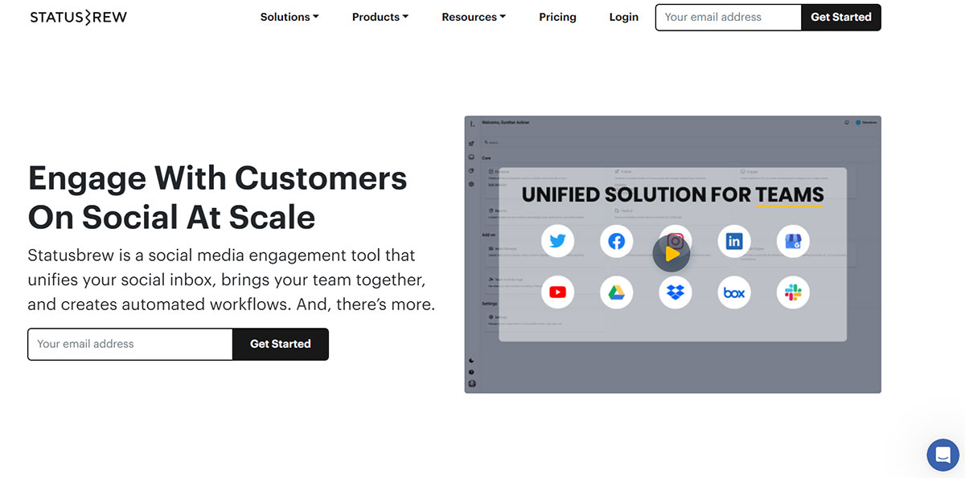Click Get Started in header

point(841,17)
